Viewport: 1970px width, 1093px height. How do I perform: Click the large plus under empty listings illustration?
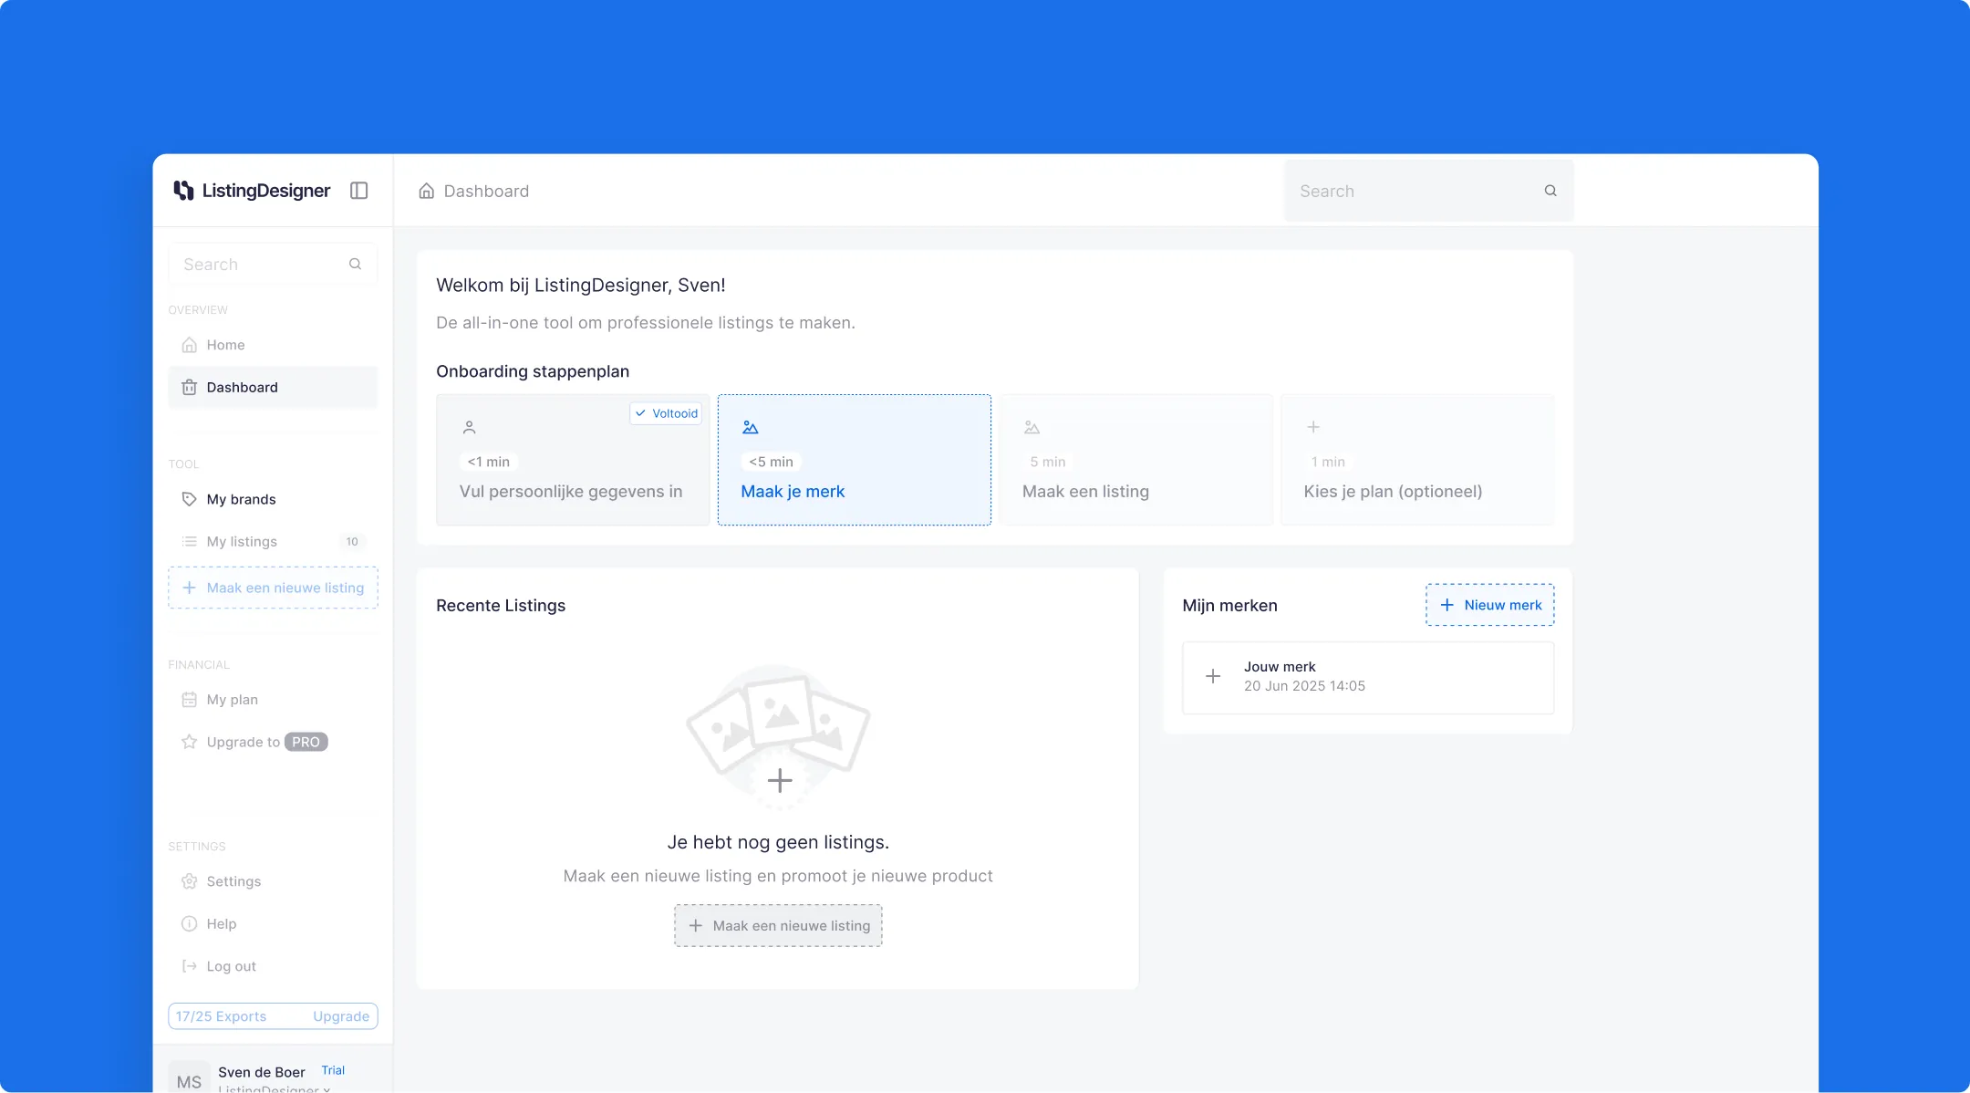pos(780,780)
